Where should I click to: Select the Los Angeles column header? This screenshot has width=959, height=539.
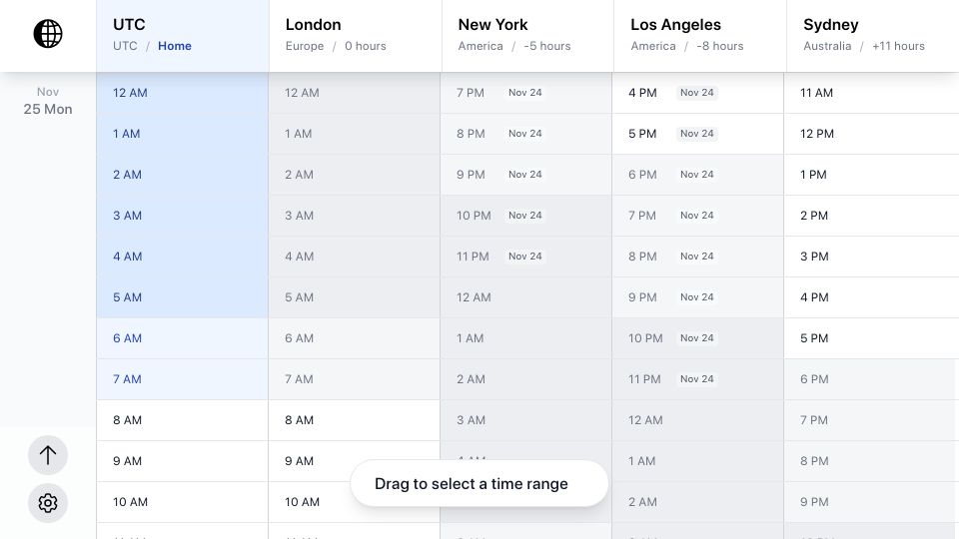700,36
